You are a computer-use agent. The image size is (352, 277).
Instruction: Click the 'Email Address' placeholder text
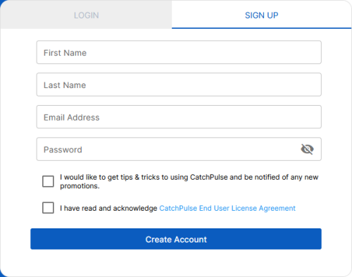(x=72, y=118)
